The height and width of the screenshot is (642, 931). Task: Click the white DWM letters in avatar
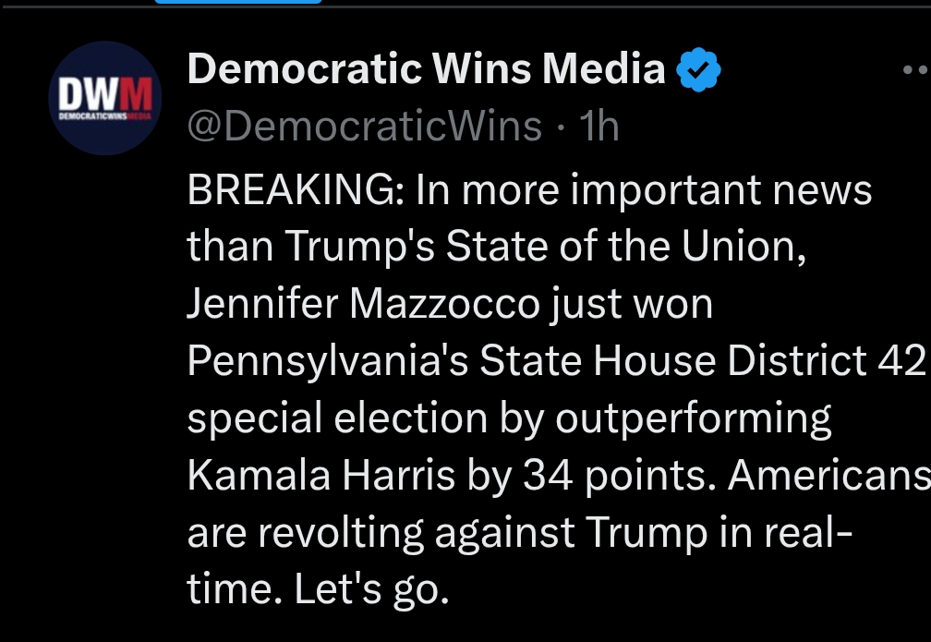tap(91, 93)
